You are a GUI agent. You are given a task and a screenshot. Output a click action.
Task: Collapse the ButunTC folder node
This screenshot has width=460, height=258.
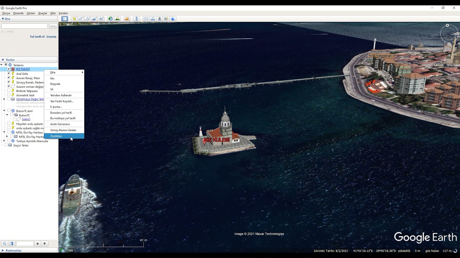point(7,115)
